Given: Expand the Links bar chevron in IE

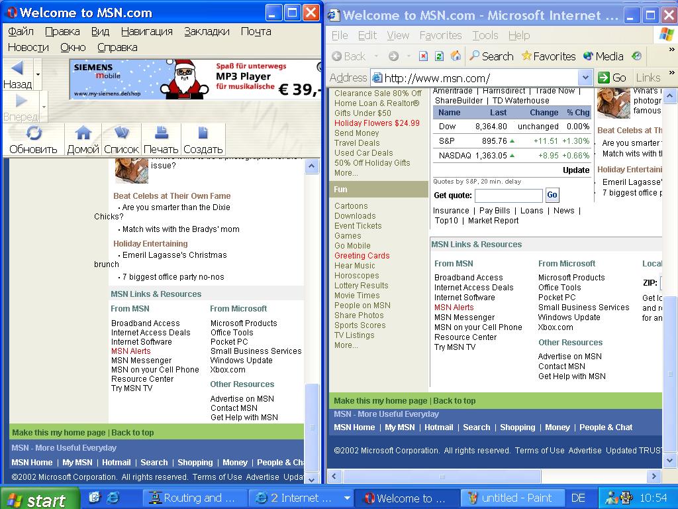Looking at the screenshot, I should pyautogui.click(x=671, y=72).
